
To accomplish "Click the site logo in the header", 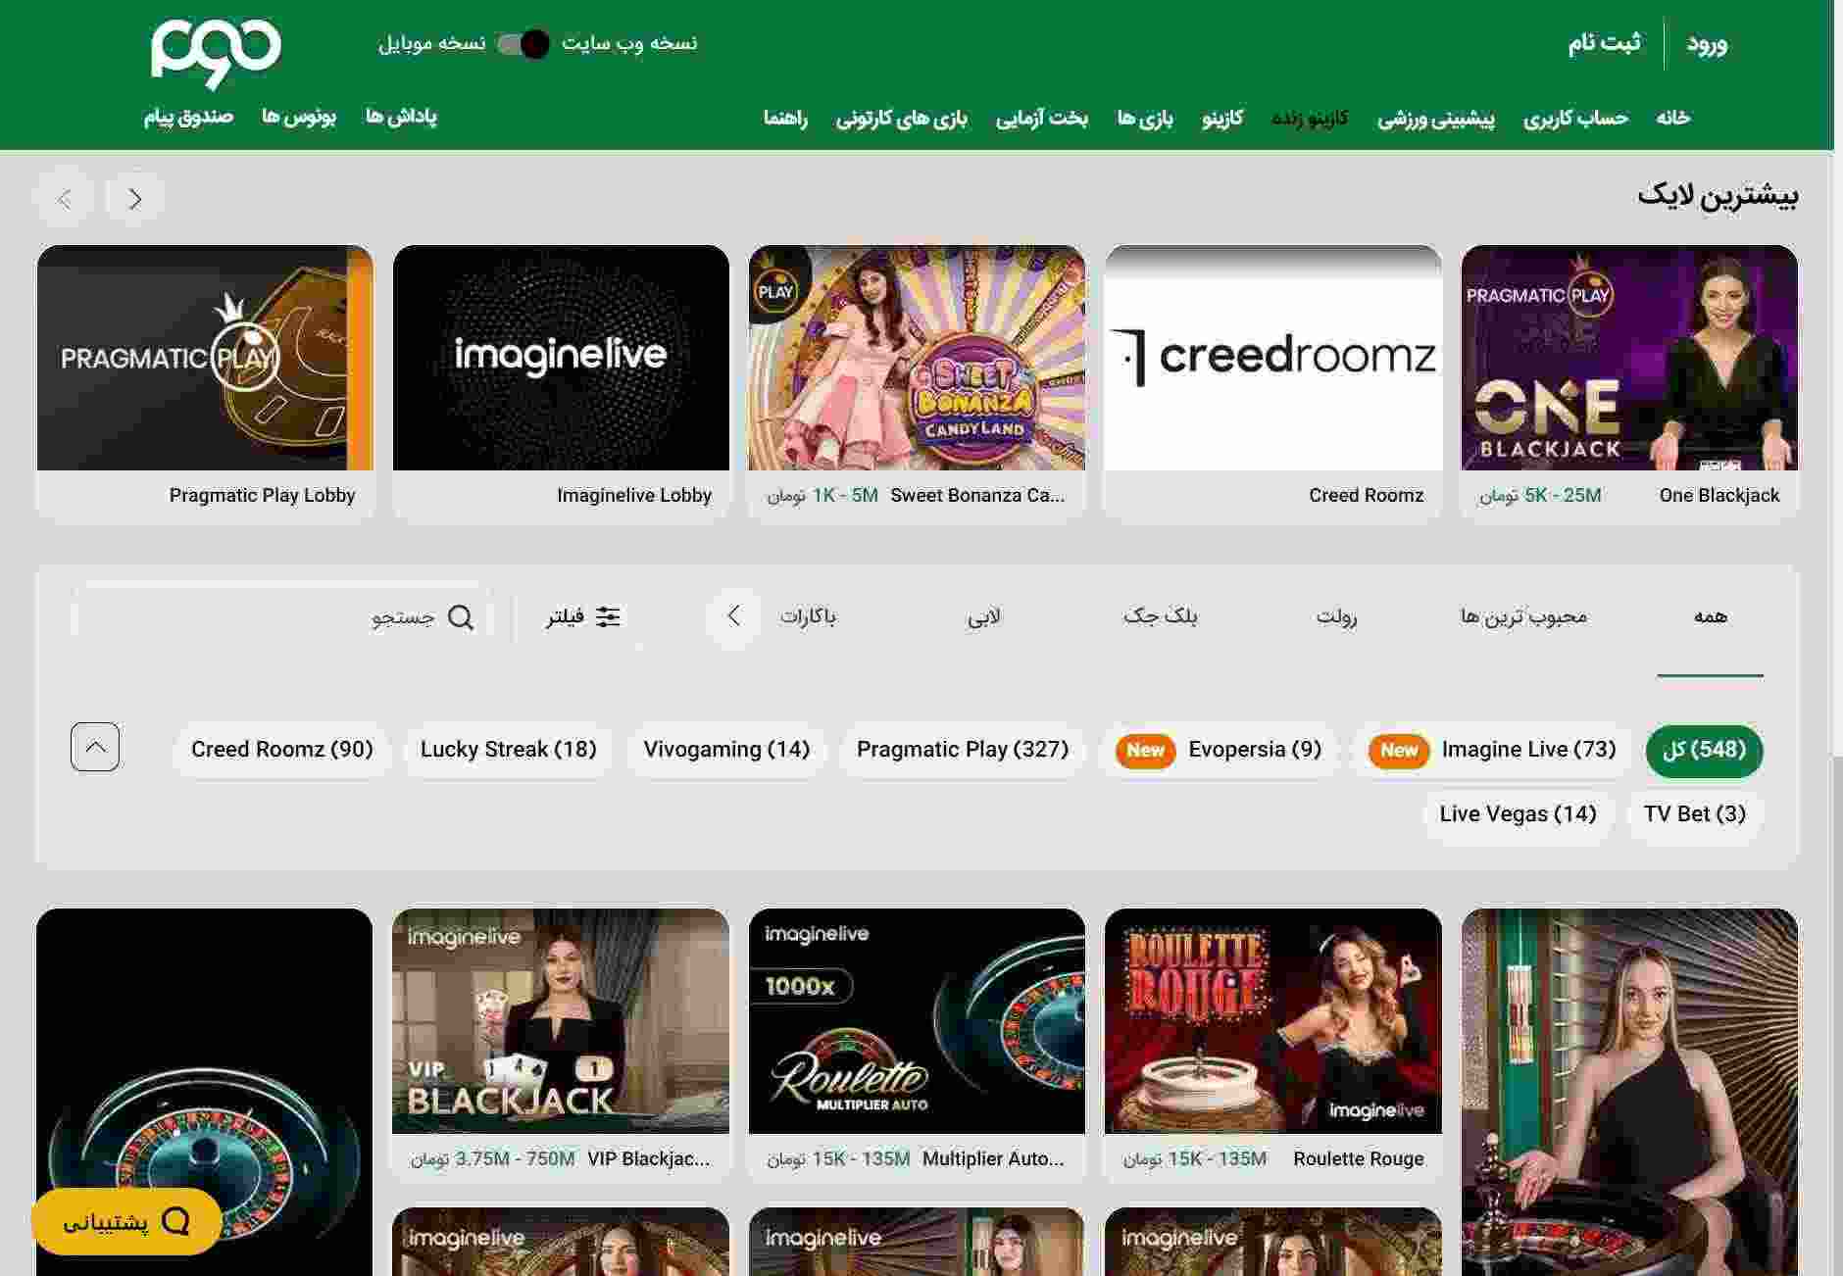I will [216, 52].
